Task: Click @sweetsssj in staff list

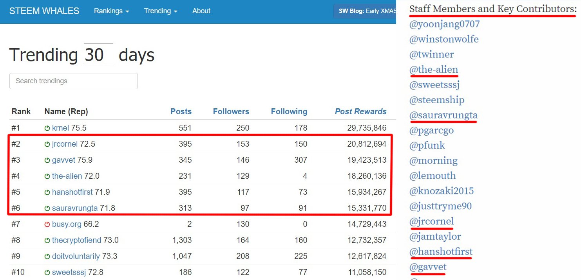Action: coord(434,85)
